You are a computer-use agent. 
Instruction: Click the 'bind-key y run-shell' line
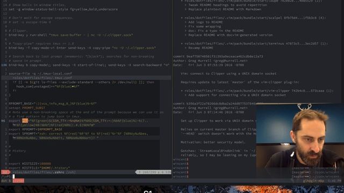70,35
